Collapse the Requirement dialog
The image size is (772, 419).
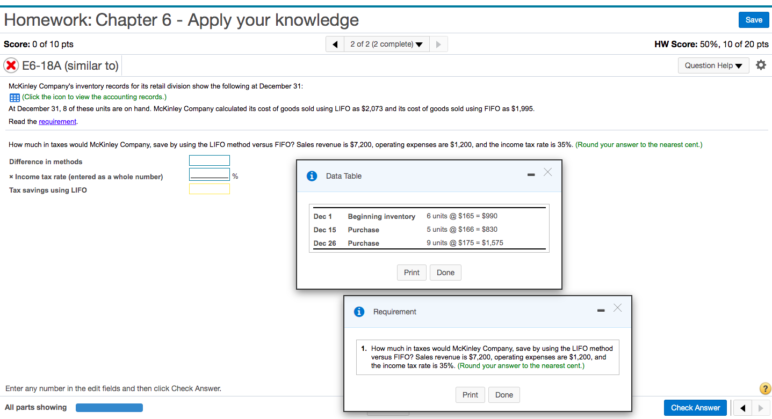(x=601, y=310)
